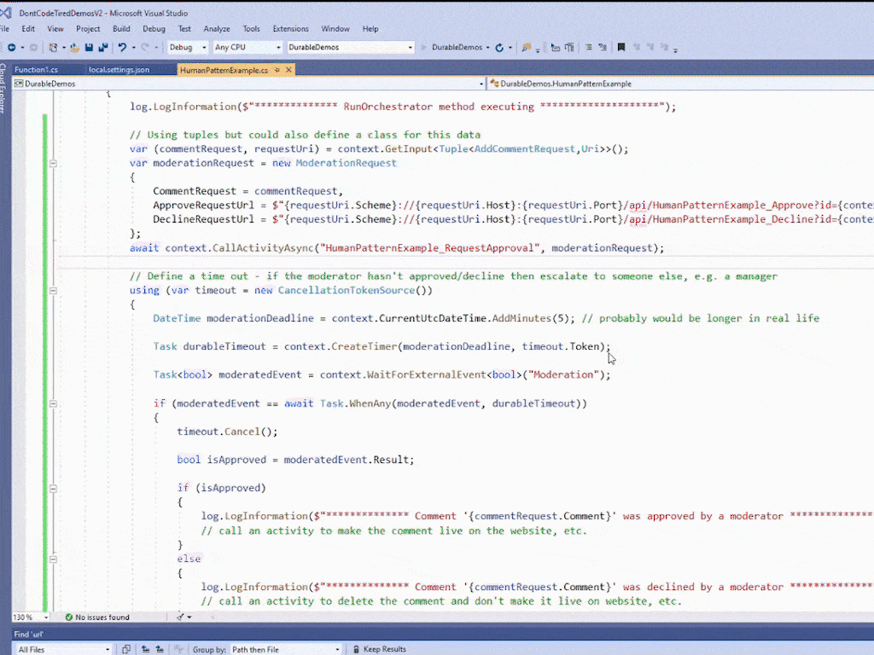
Task: Open the Any CPU platform dropdown
Action: (248, 48)
